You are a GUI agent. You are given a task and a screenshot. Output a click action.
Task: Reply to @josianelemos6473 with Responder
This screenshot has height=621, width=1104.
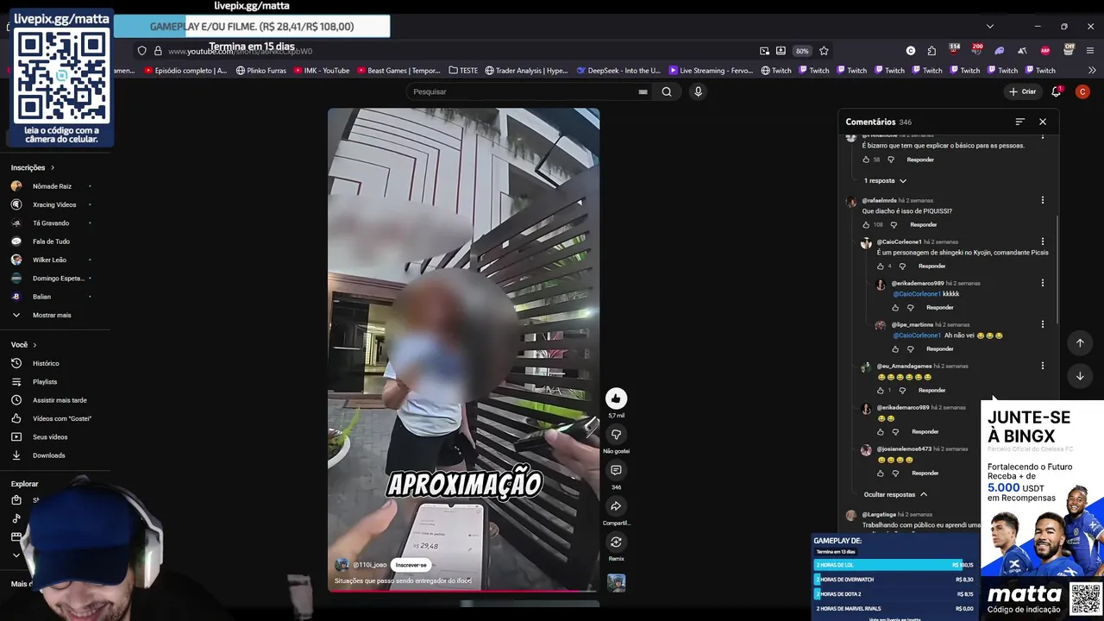(925, 474)
